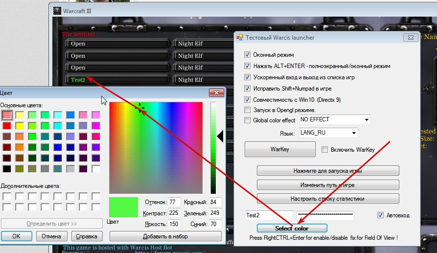Click Справка in the color dialog

click(x=87, y=236)
